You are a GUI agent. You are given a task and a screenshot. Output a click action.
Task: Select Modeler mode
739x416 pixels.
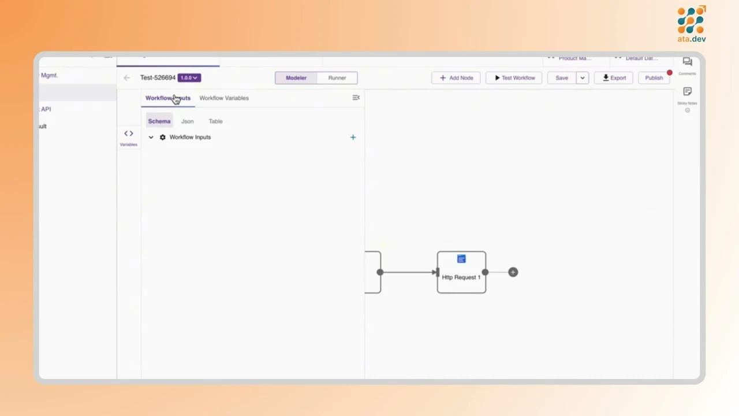pos(296,77)
